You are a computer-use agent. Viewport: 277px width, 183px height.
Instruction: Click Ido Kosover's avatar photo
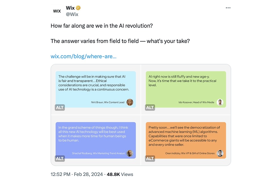(x=220, y=102)
